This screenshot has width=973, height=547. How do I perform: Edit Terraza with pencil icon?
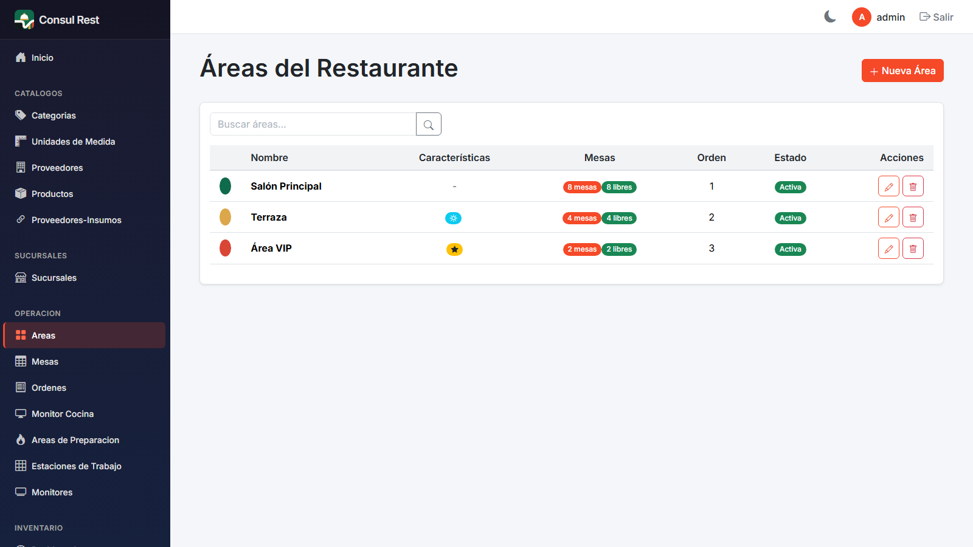click(x=888, y=217)
